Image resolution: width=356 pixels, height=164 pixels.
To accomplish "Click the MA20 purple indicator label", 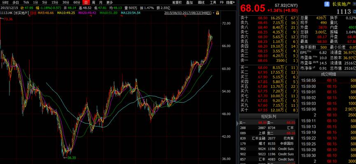I will pyautogui.click(x=87, y=13).
